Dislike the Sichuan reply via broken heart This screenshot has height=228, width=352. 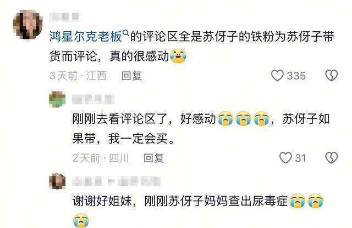[332, 158]
